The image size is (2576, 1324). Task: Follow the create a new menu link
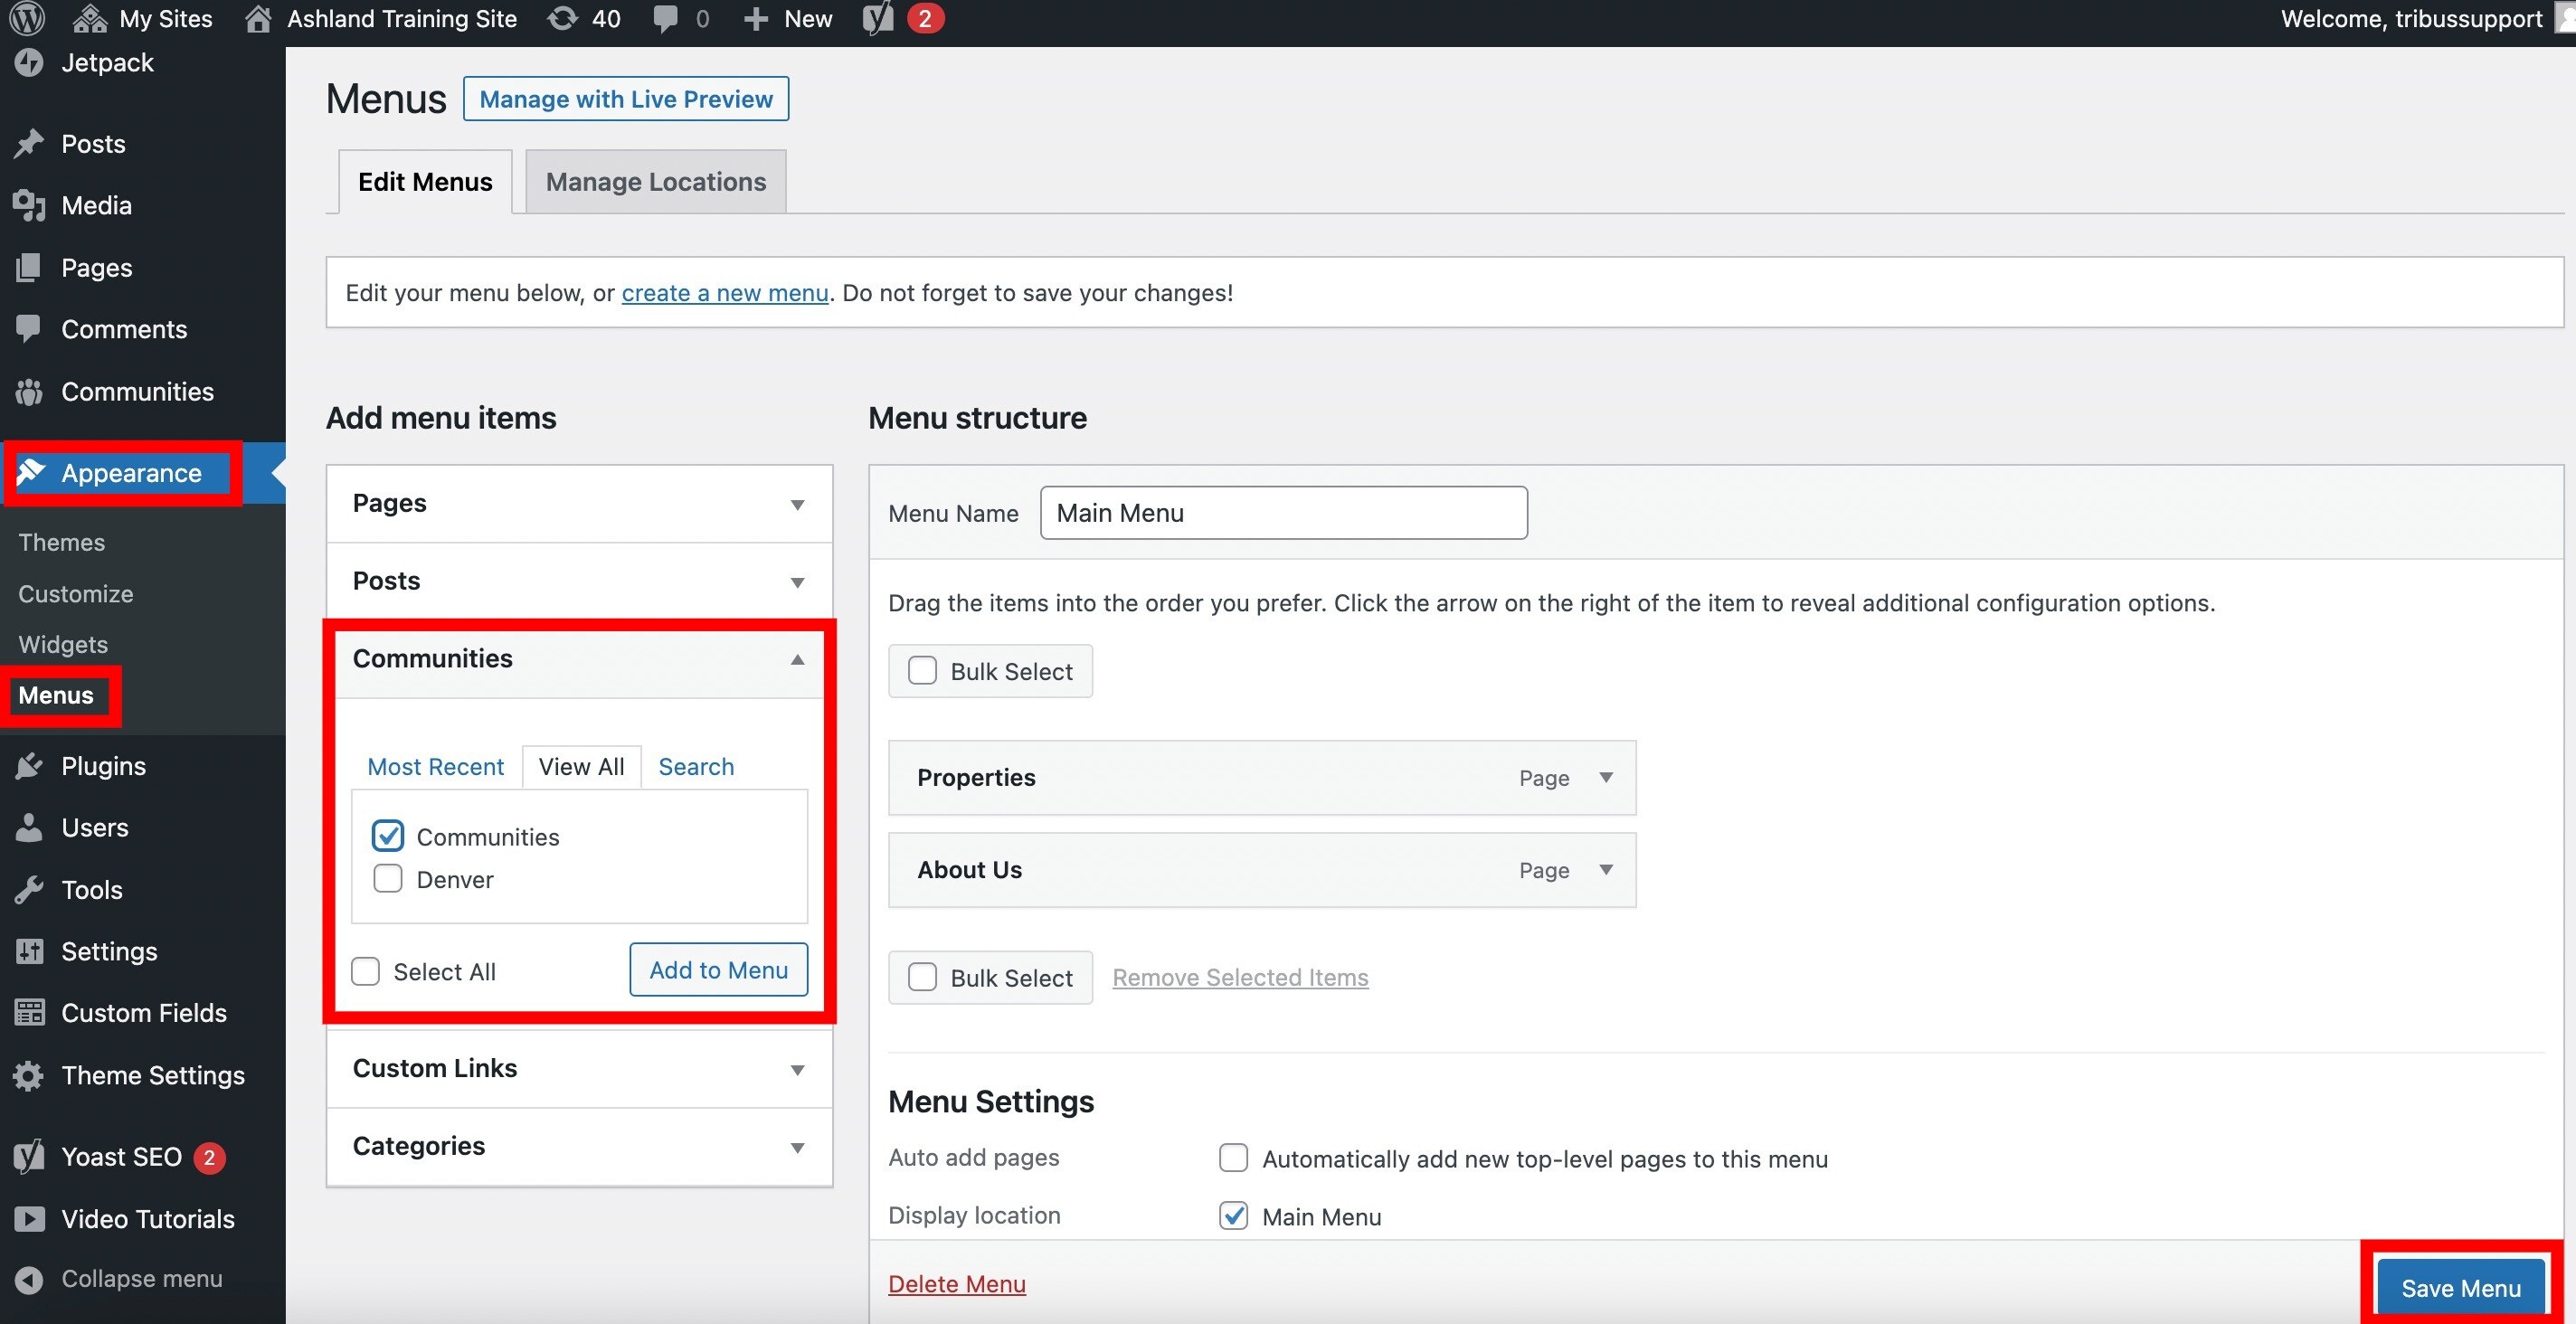725,292
